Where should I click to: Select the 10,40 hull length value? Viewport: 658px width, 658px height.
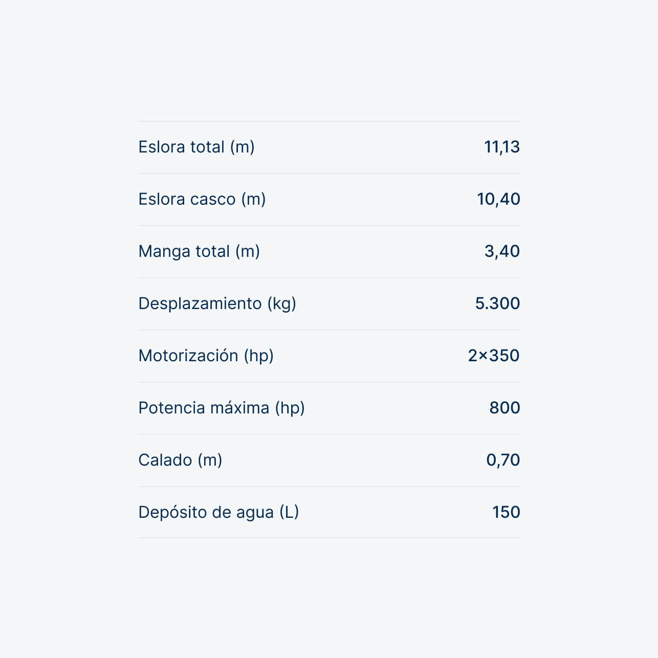click(498, 200)
